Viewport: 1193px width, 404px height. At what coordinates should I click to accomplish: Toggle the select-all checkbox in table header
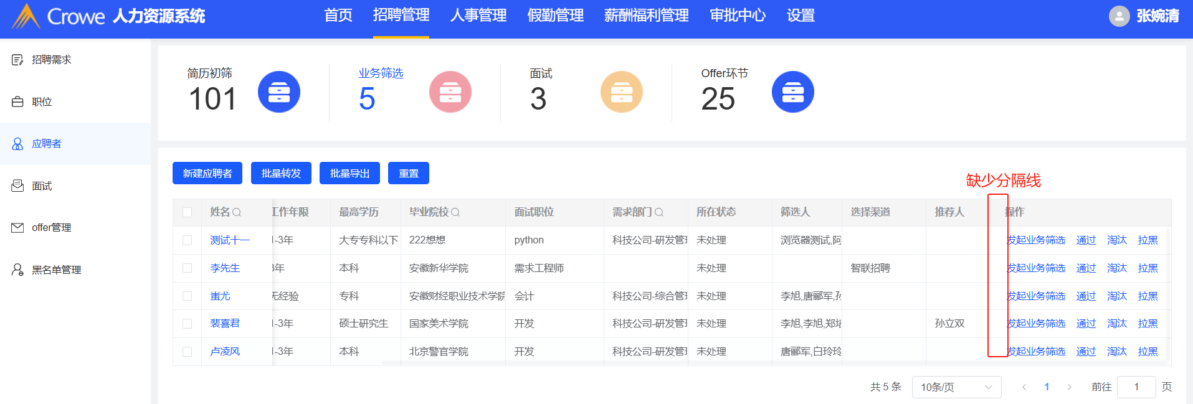187,212
